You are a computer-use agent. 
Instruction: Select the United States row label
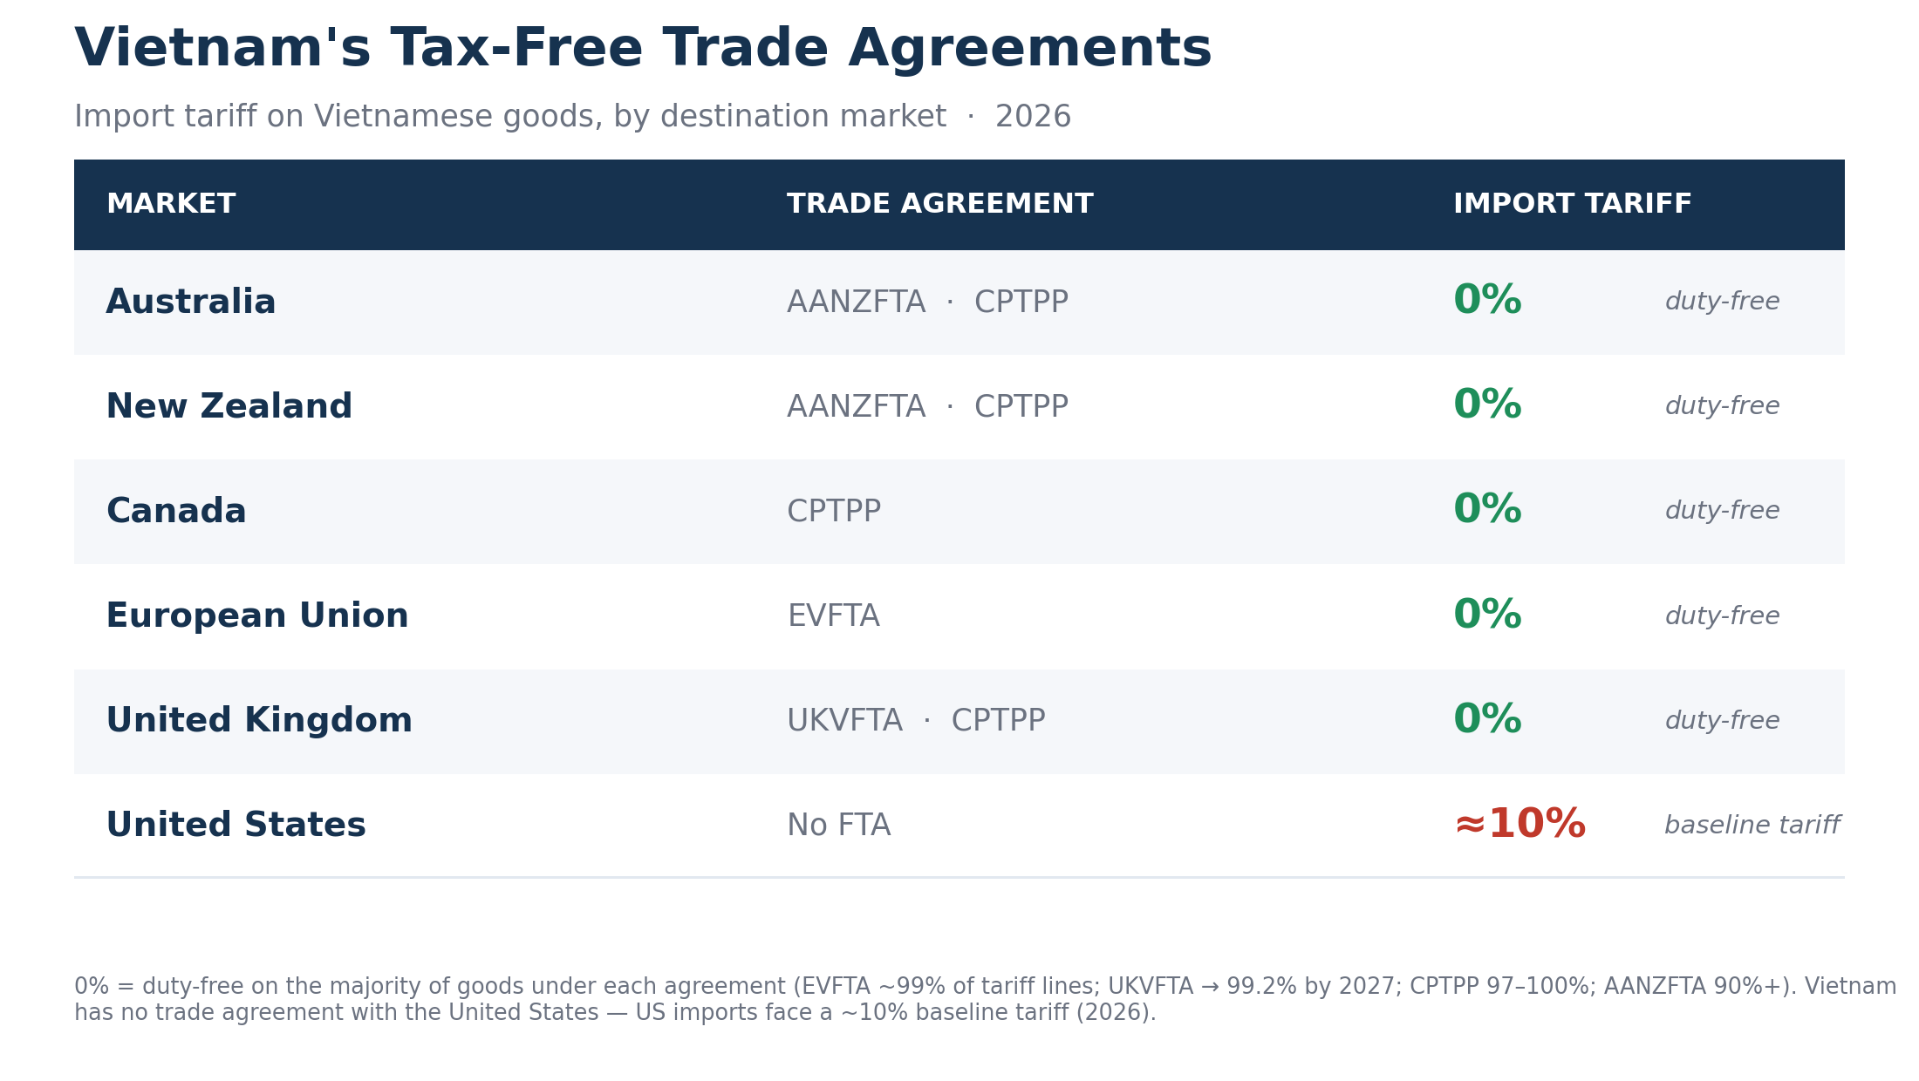click(x=236, y=826)
